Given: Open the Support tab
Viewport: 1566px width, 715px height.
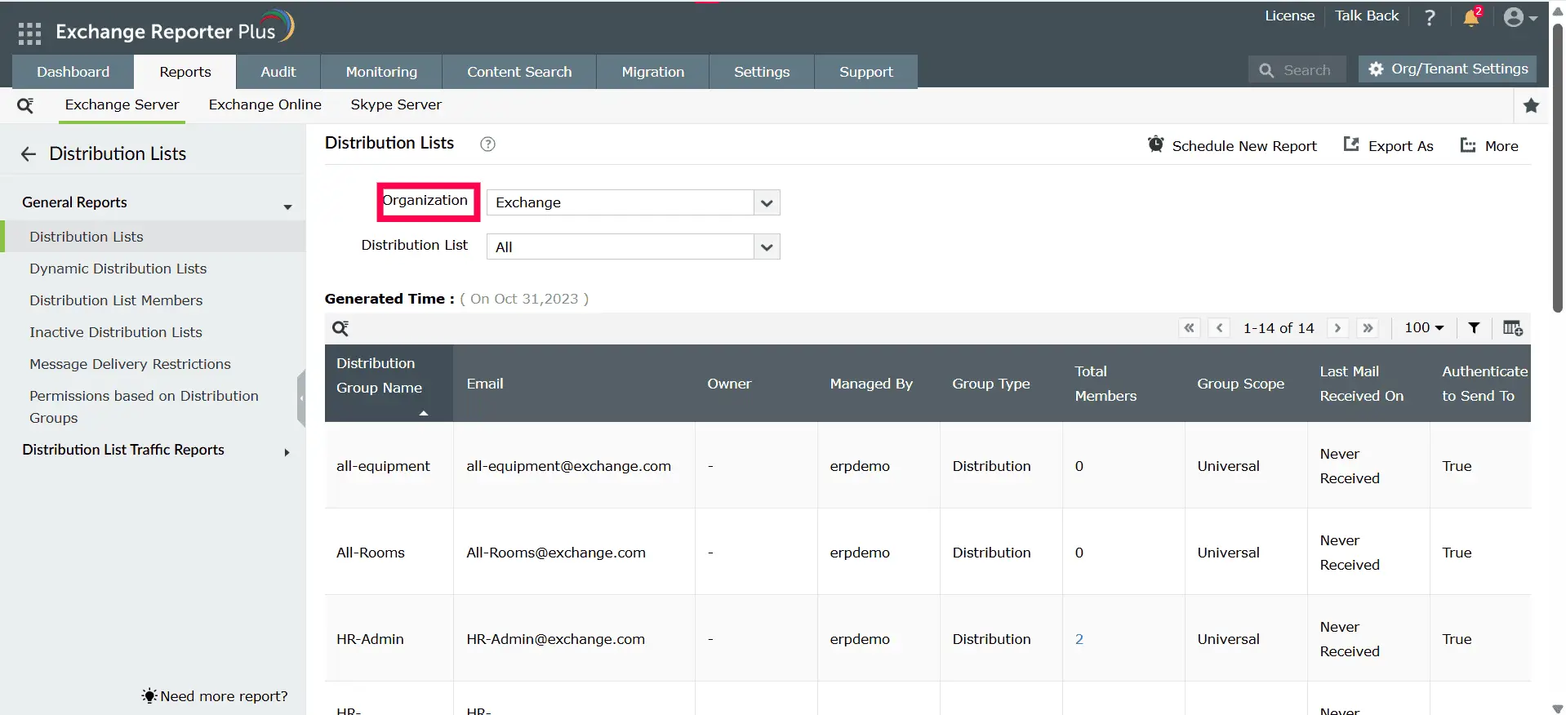Looking at the screenshot, I should [x=866, y=72].
